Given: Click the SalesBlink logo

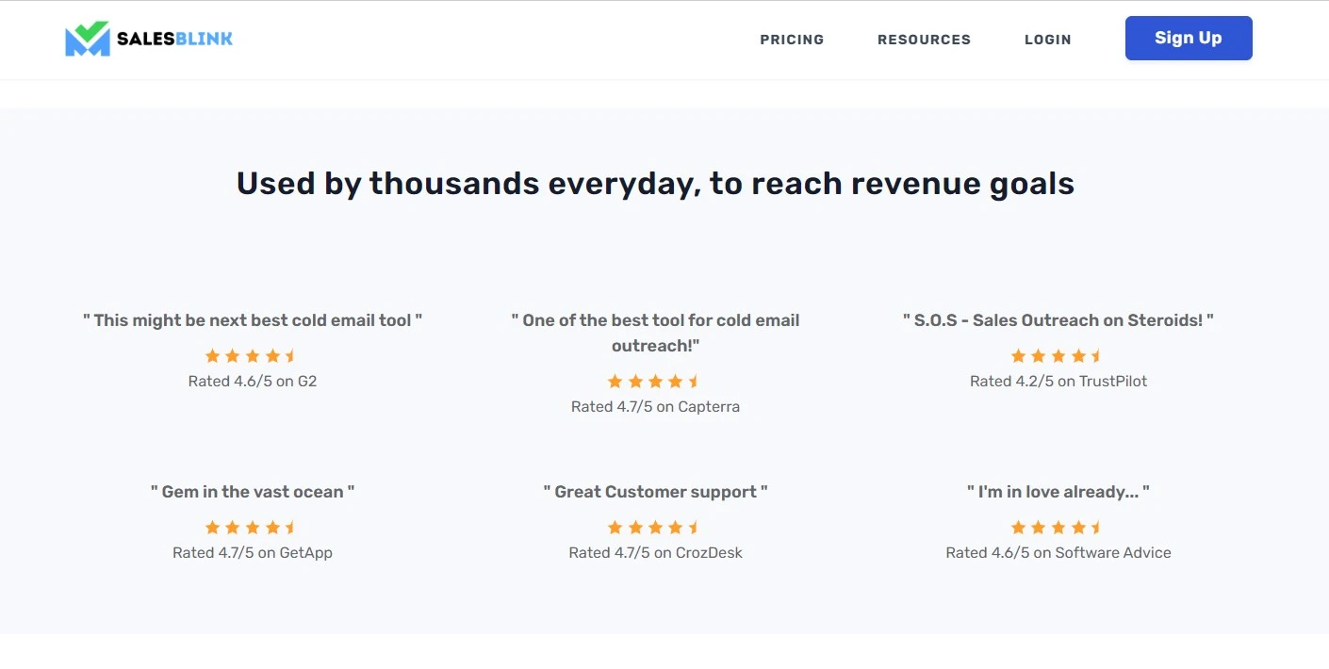Looking at the screenshot, I should point(149,39).
